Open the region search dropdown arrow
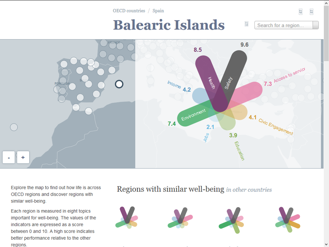This screenshot has width=329, height=247. (315, 25)
